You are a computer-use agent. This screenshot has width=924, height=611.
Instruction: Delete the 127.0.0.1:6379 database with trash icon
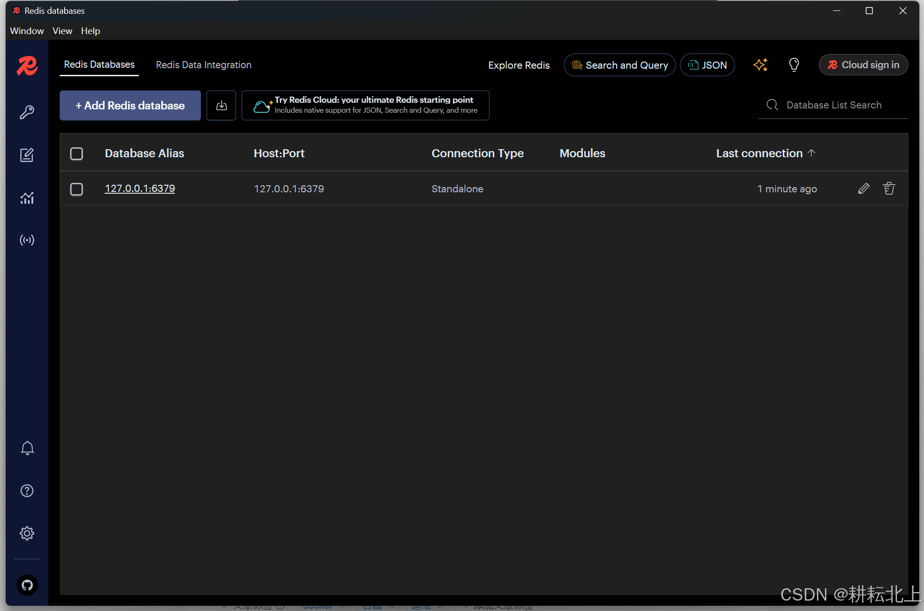(889, 189)
